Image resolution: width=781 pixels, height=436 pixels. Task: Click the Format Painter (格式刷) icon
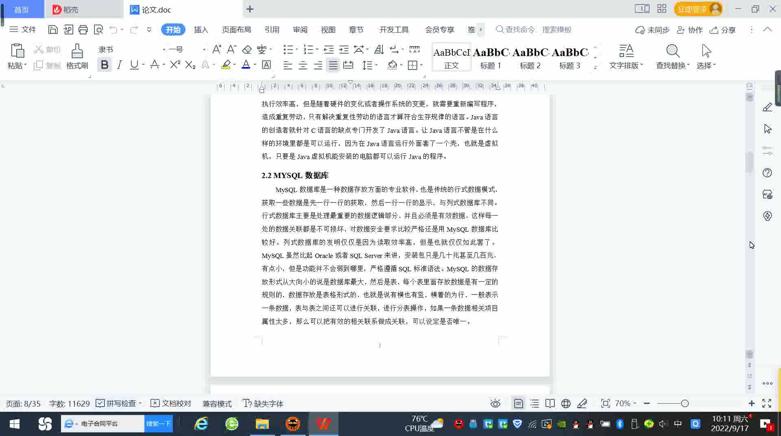pos(77,56)
